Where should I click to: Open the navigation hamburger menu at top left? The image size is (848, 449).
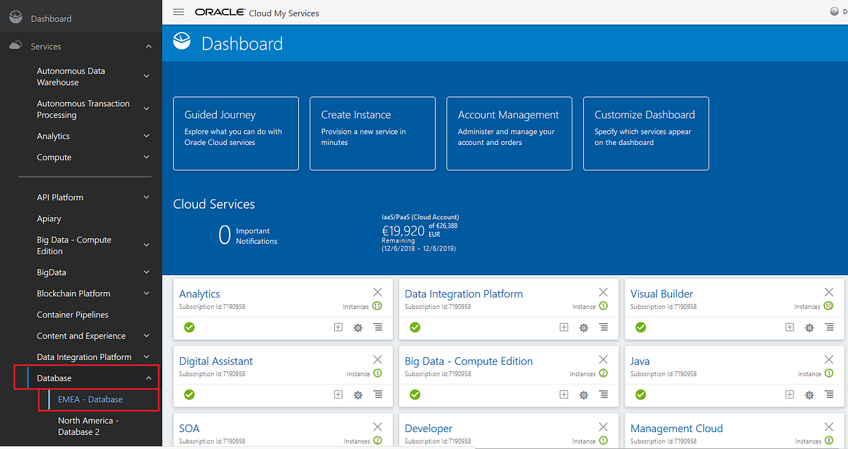point(178,12)
